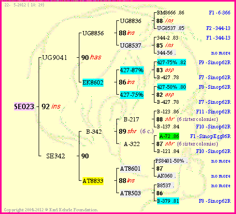Select UG8537 in third generation column
The width and height of the screenshot is (236, 214).
tap(131, 45)
